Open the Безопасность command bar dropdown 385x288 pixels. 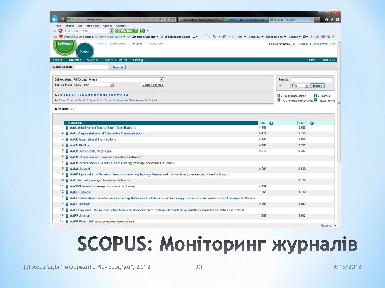(276, 37)
